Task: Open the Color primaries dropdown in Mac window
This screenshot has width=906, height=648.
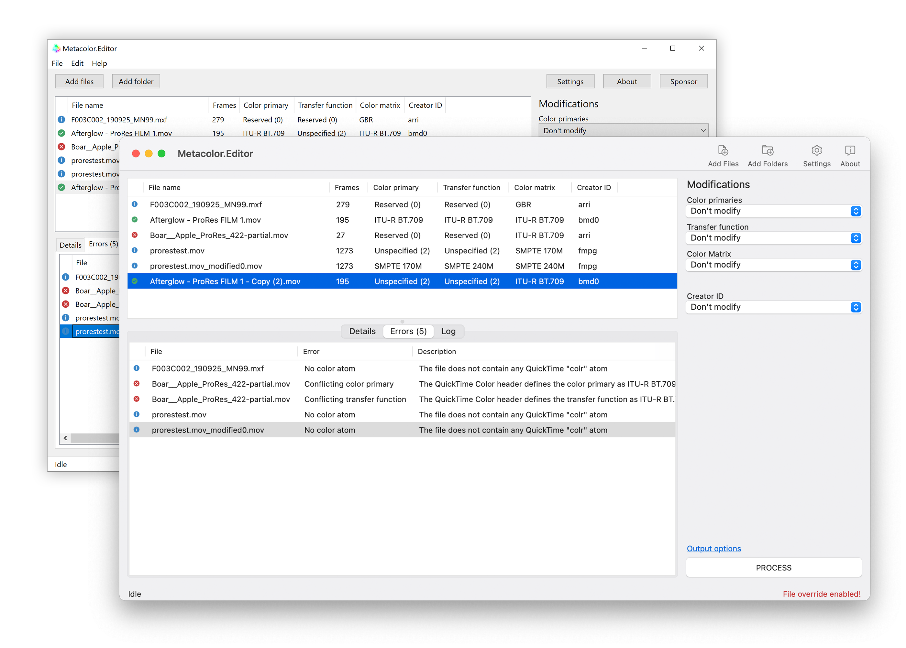Action: tap(773, 211)
